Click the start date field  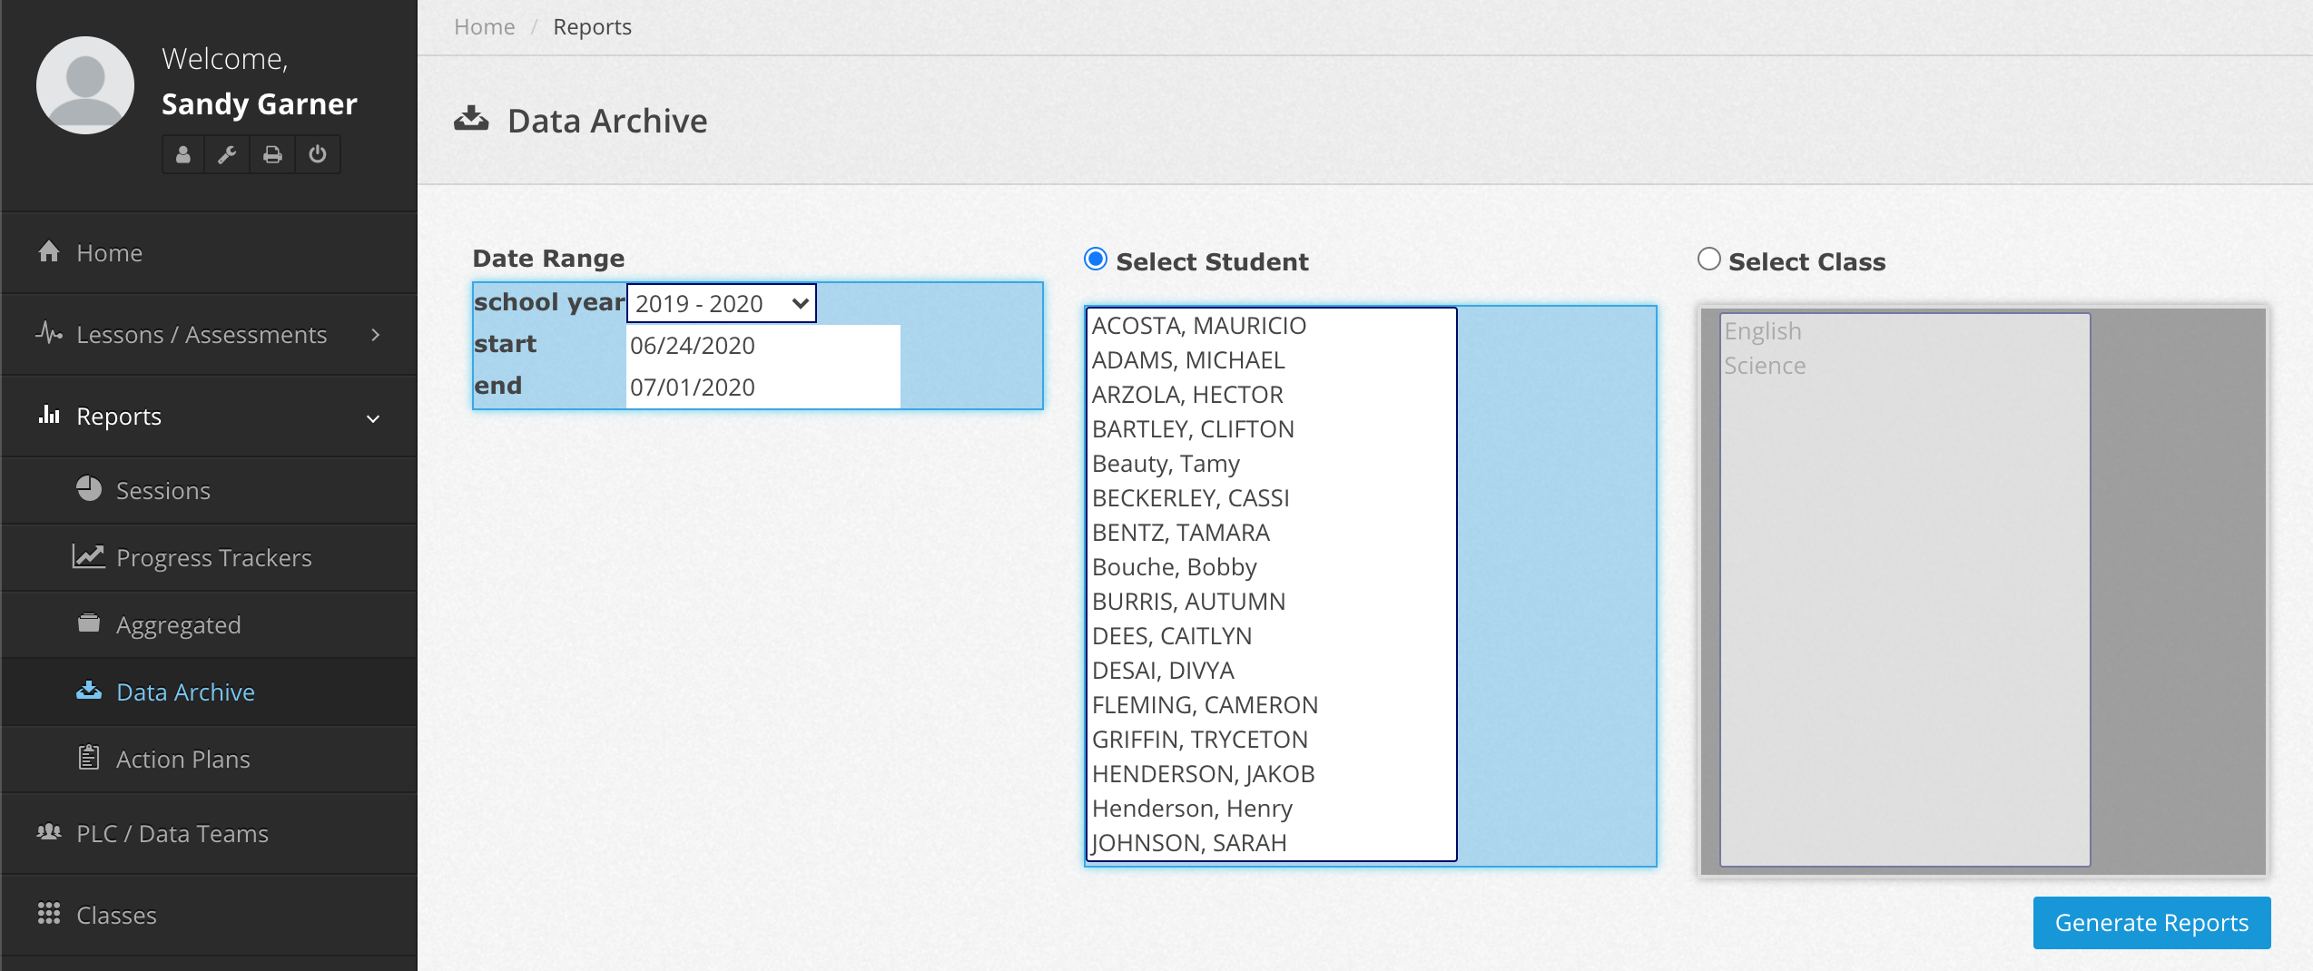763,346
